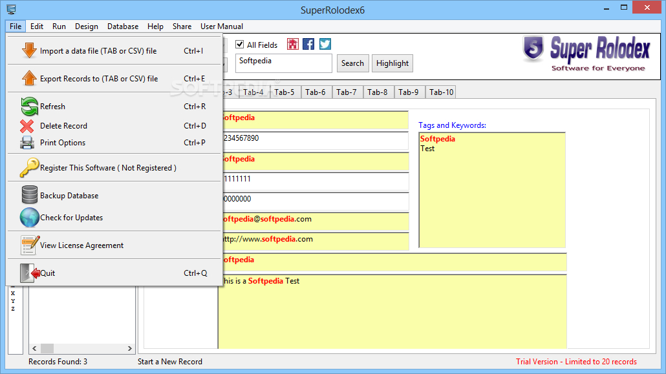Click the golden key Register icon

click(29, 167)
